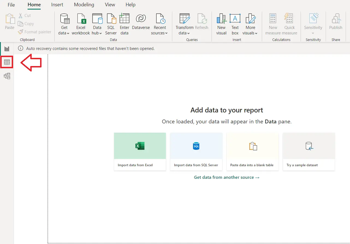Activate the Format painter
This screenshot has height=244, width=350.
pyautogui.click(x=34, y=32)
